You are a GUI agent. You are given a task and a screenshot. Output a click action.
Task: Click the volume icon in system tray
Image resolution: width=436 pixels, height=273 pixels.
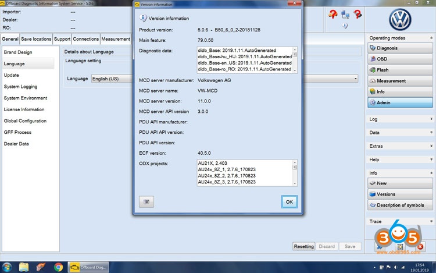point(395,267)
